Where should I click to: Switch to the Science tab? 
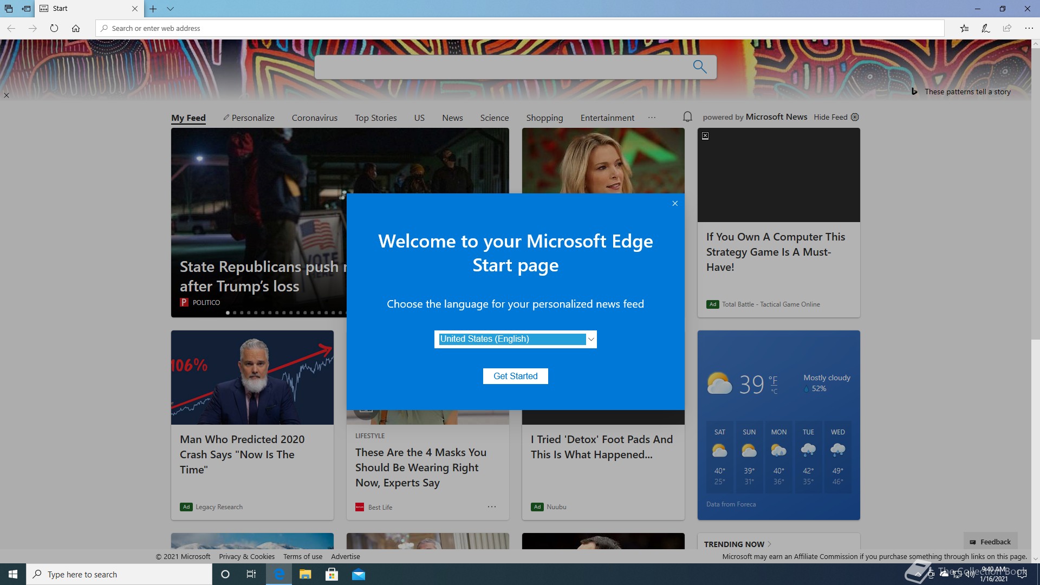(x=495, y=118)
